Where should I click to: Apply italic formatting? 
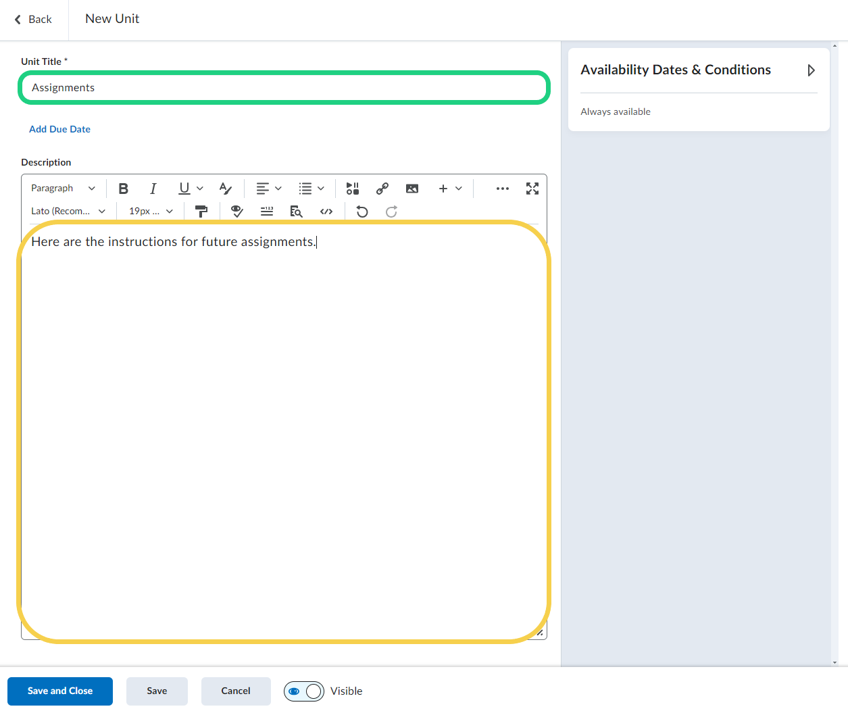pos(153,189)
